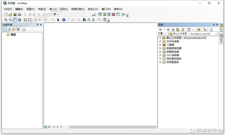Viewport: 225px width, 135px height.
Task: Click the Add Data plus icon
Action: click(55, 14)
